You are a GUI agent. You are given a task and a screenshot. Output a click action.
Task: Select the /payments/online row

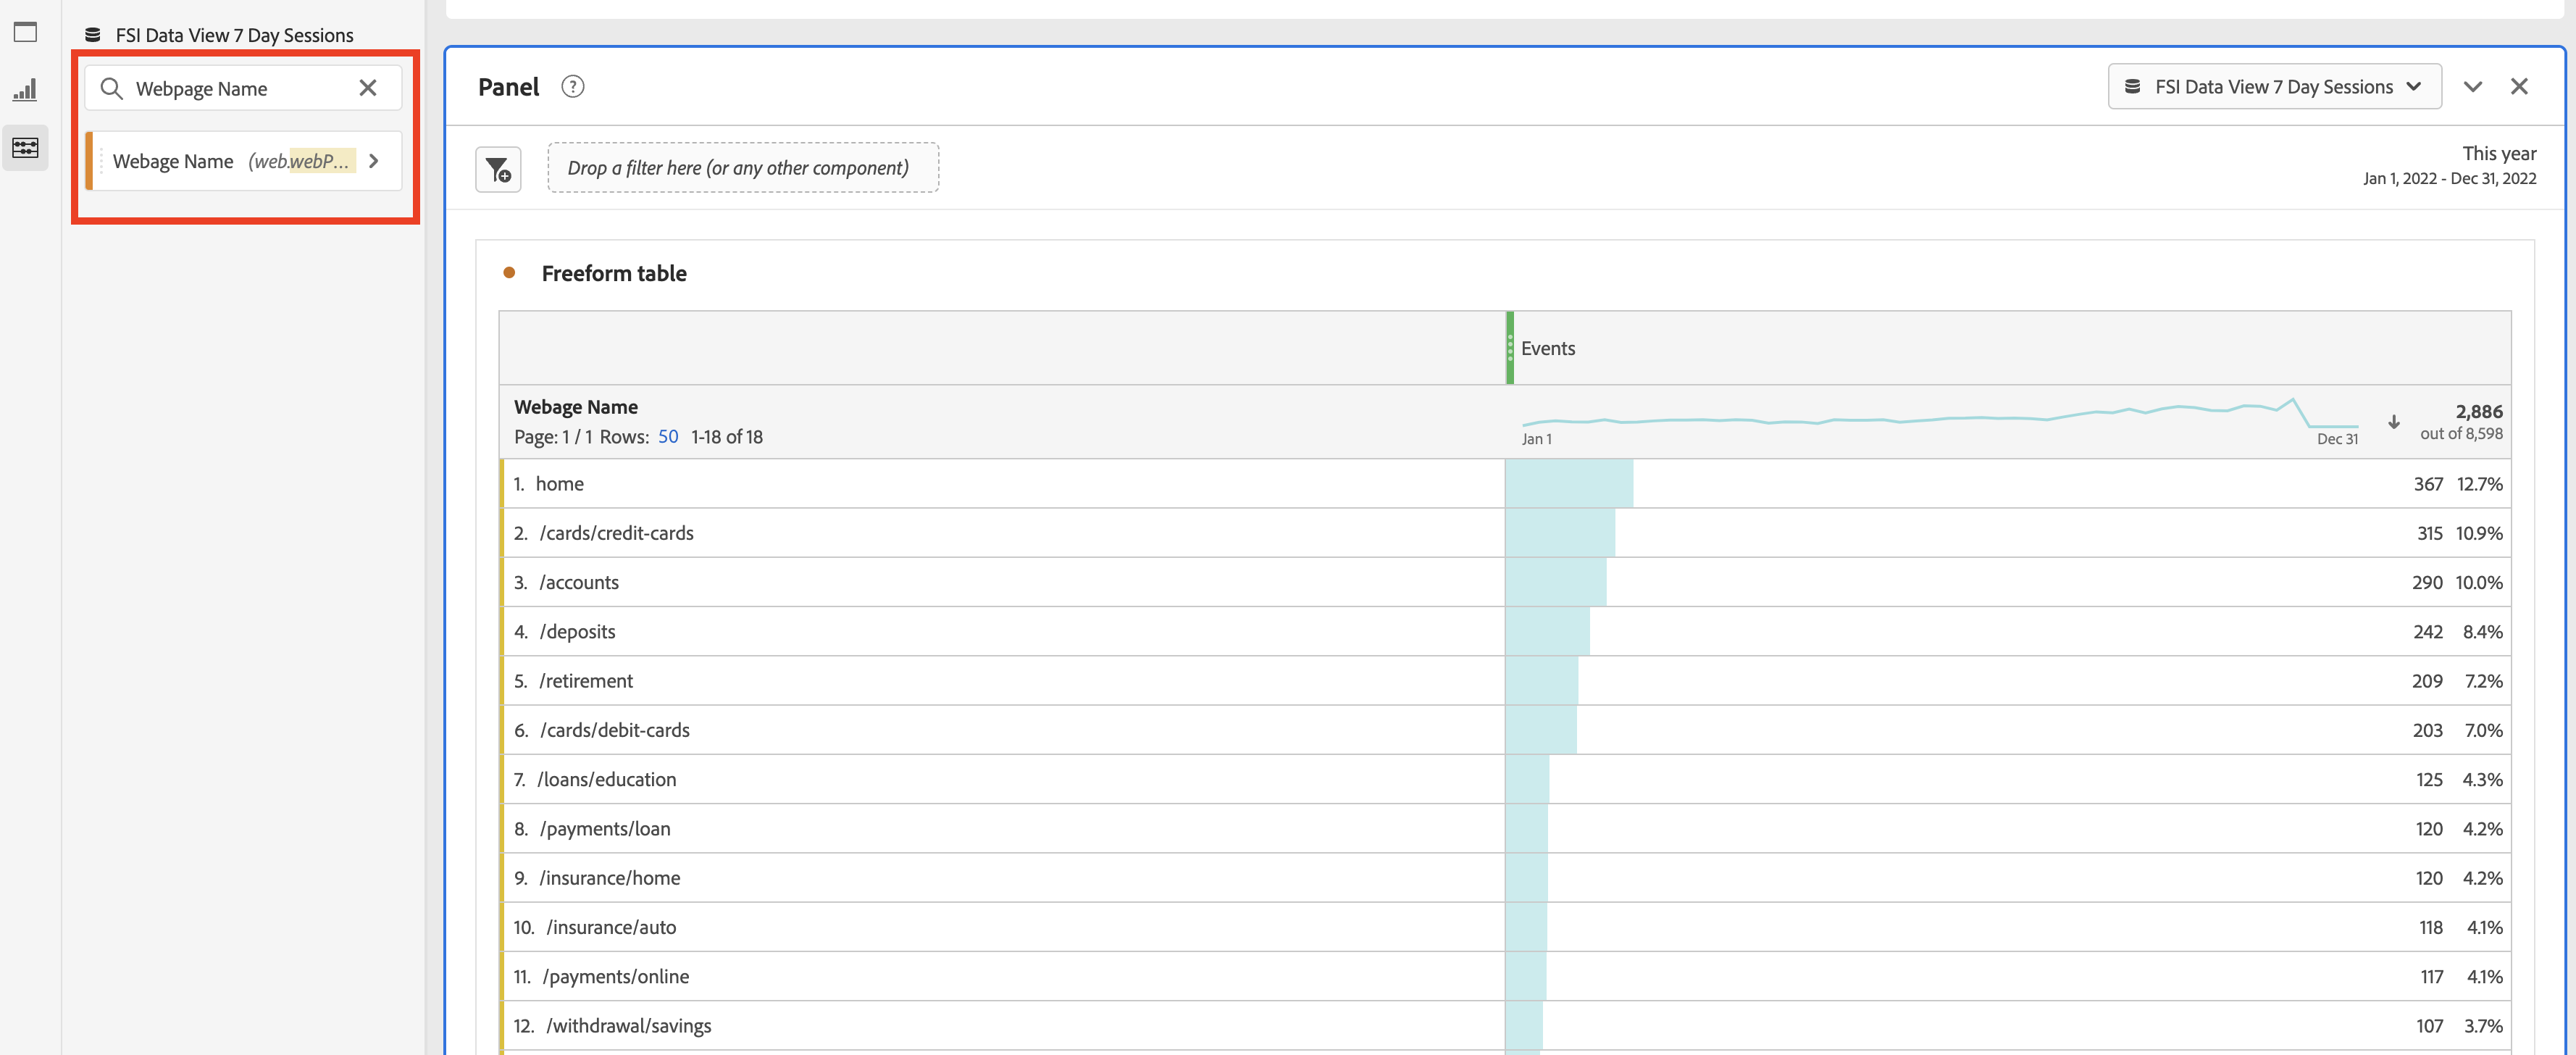tap(1505, 976)
